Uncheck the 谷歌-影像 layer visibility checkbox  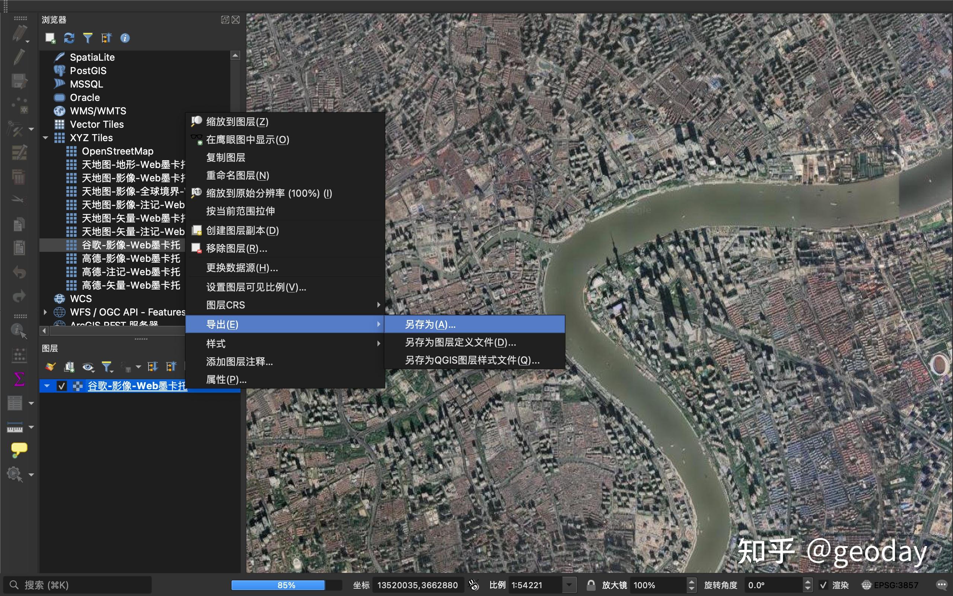pos(61,386)
